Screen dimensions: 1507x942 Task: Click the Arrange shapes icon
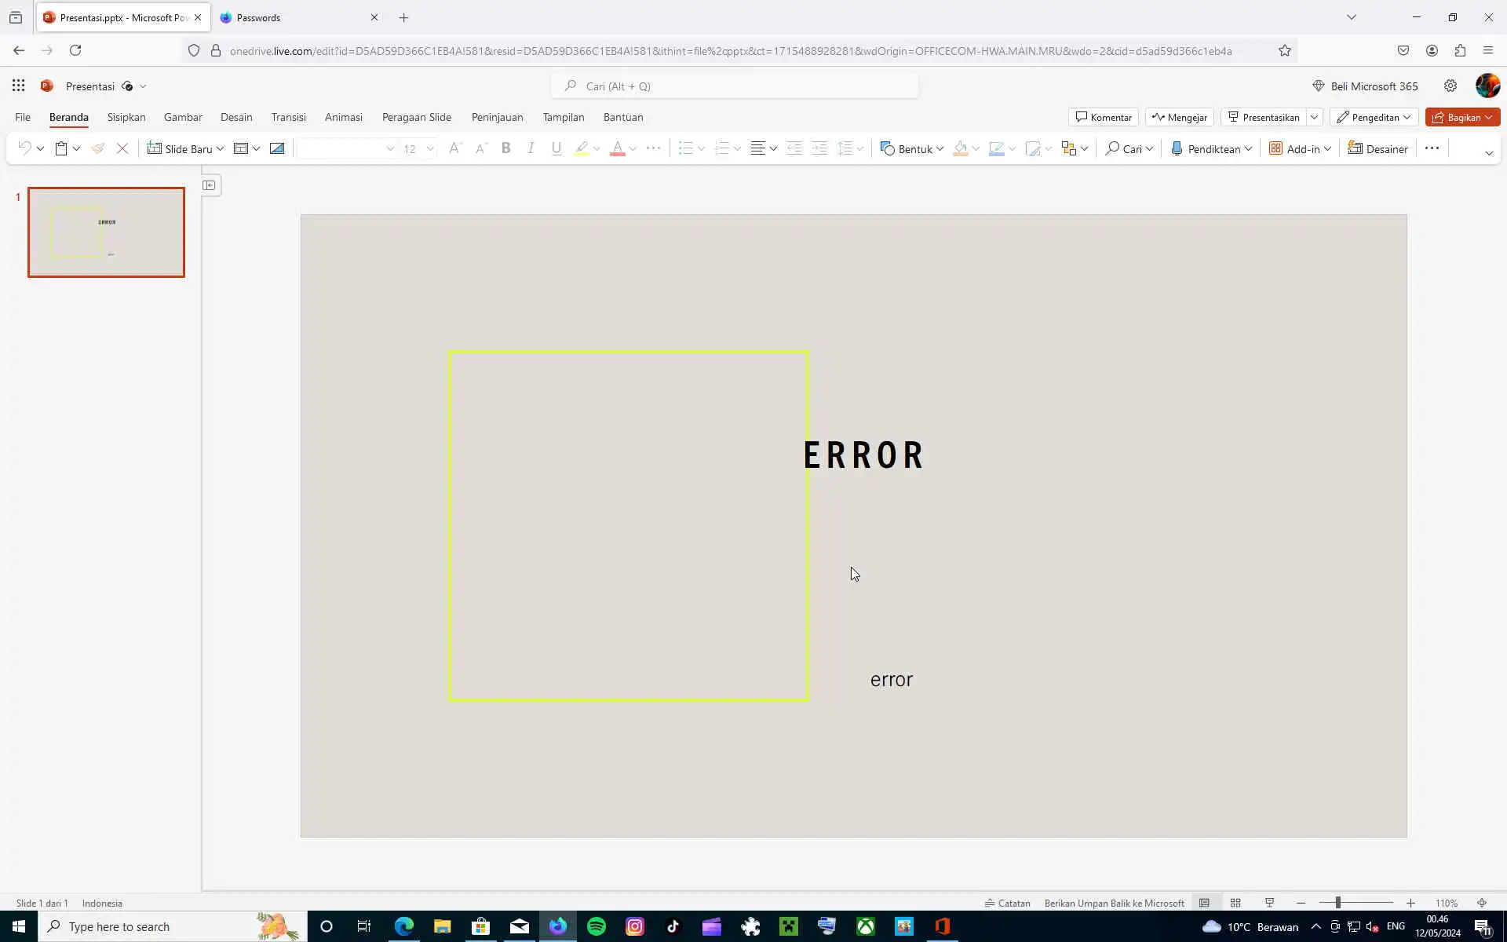[1068, 148]
